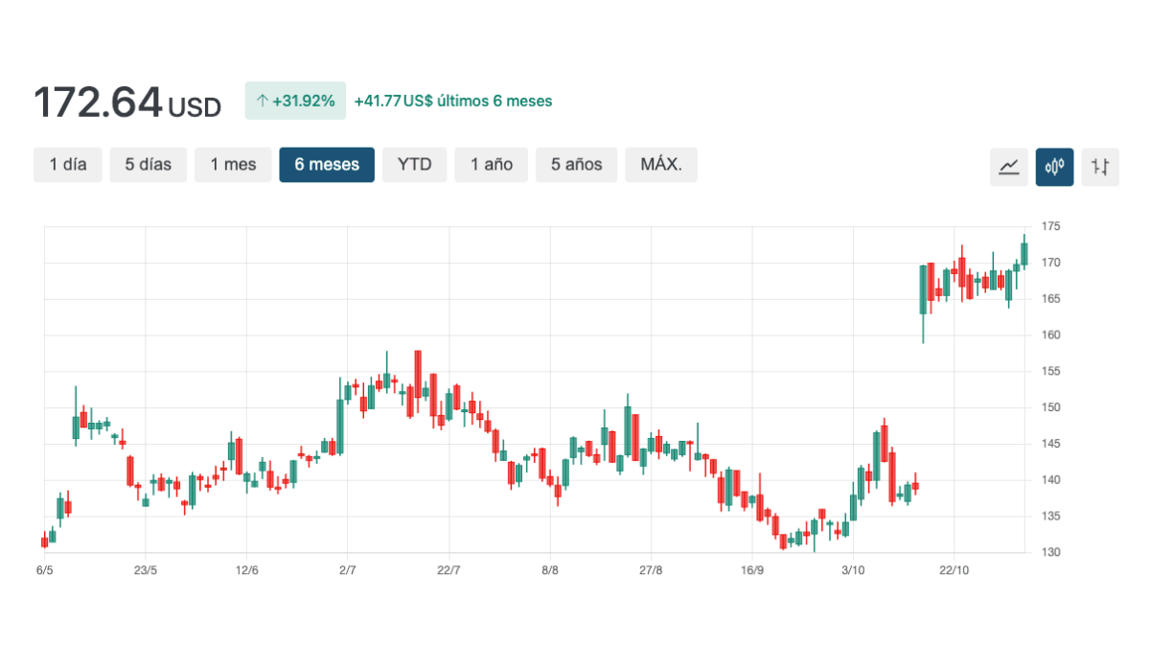Click the 6/5 date label on x-axis
Image resolution: width=1150 pixels, height=647 pixels.
point(44,570)
